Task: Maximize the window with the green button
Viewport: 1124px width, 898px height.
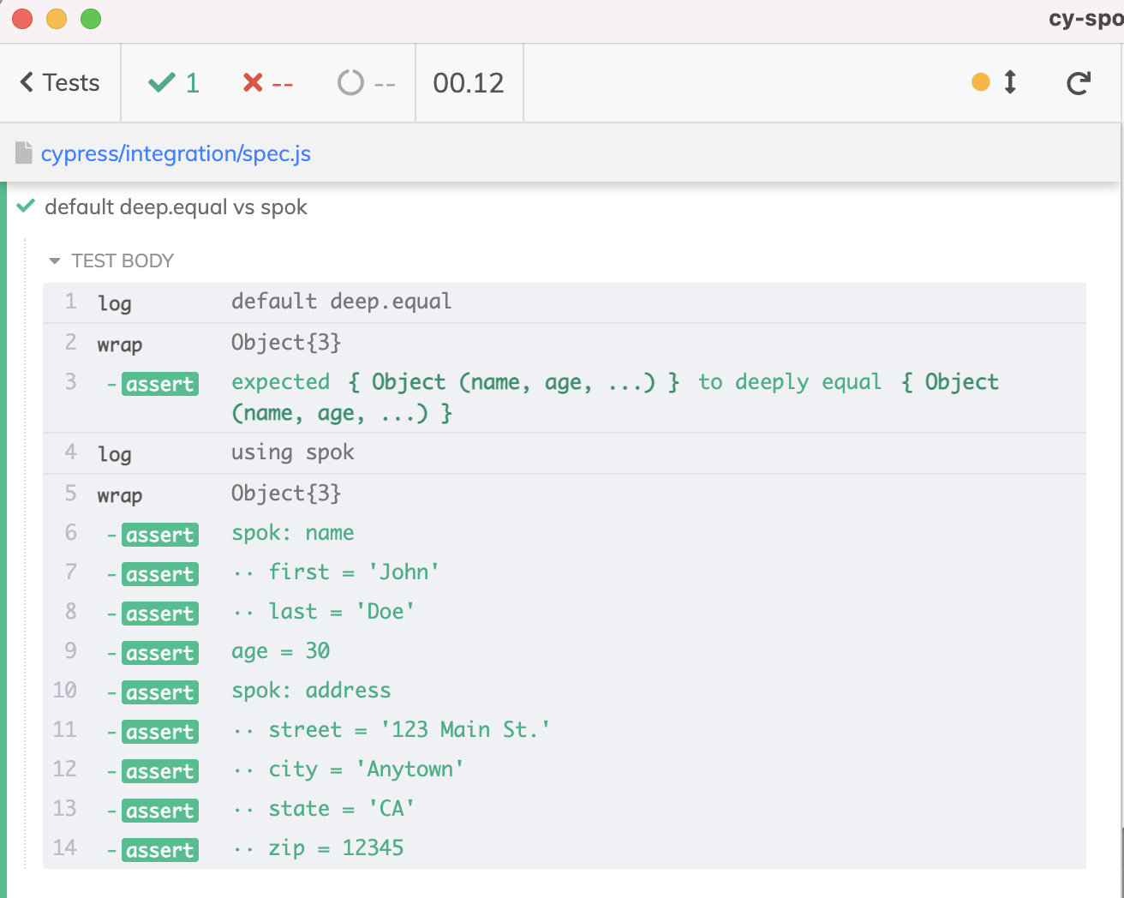Action: click(x=91, y=18)
